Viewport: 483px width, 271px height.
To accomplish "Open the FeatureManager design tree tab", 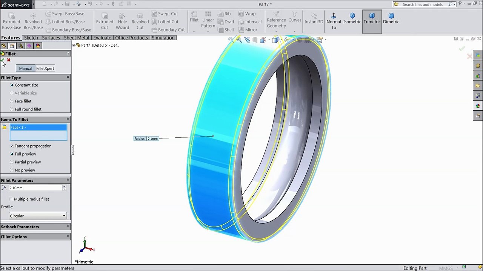I will 4,46.
